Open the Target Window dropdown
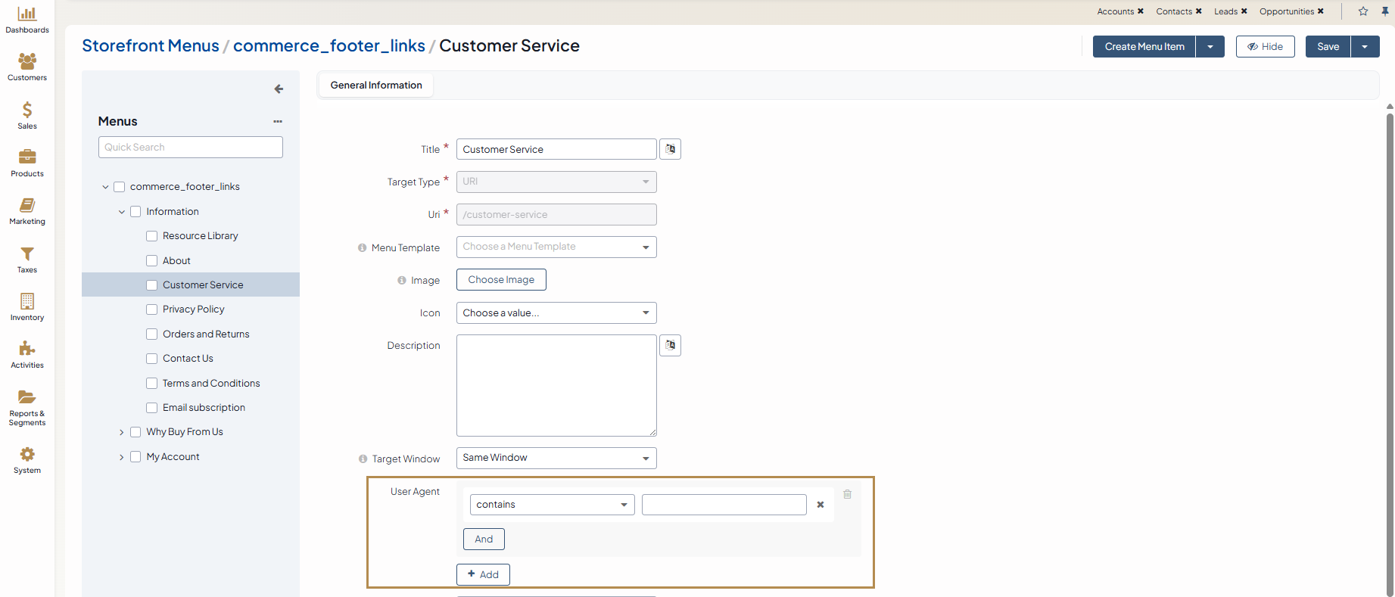 tap(556, 458)
